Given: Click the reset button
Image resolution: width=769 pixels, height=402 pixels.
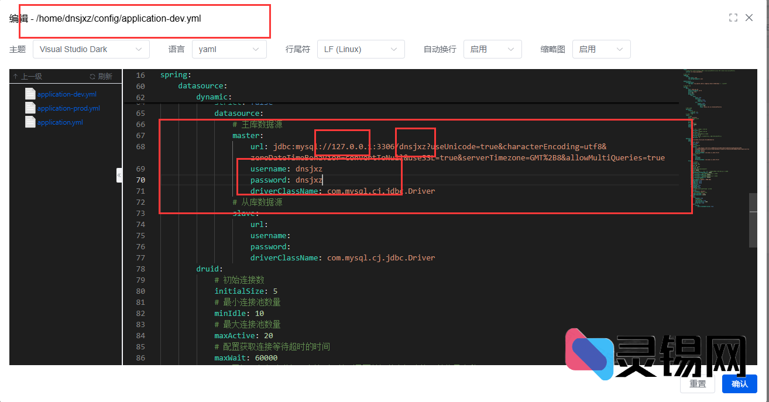Looking at the screenshot, I should 698,384.
